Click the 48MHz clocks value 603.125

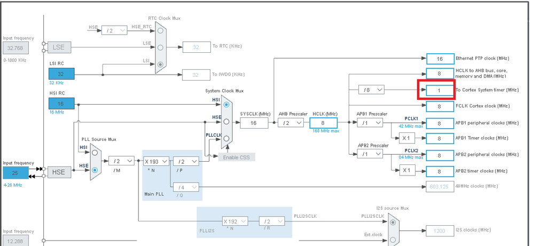[440, 187]
